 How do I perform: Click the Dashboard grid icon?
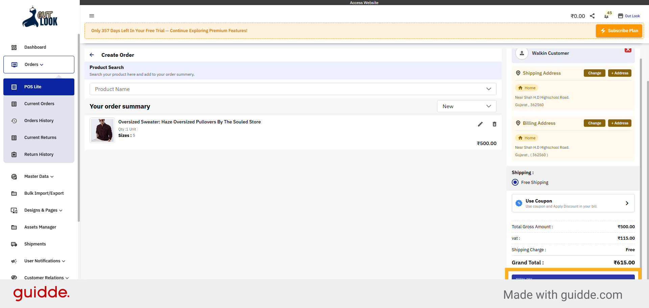(x=14, y=47)
